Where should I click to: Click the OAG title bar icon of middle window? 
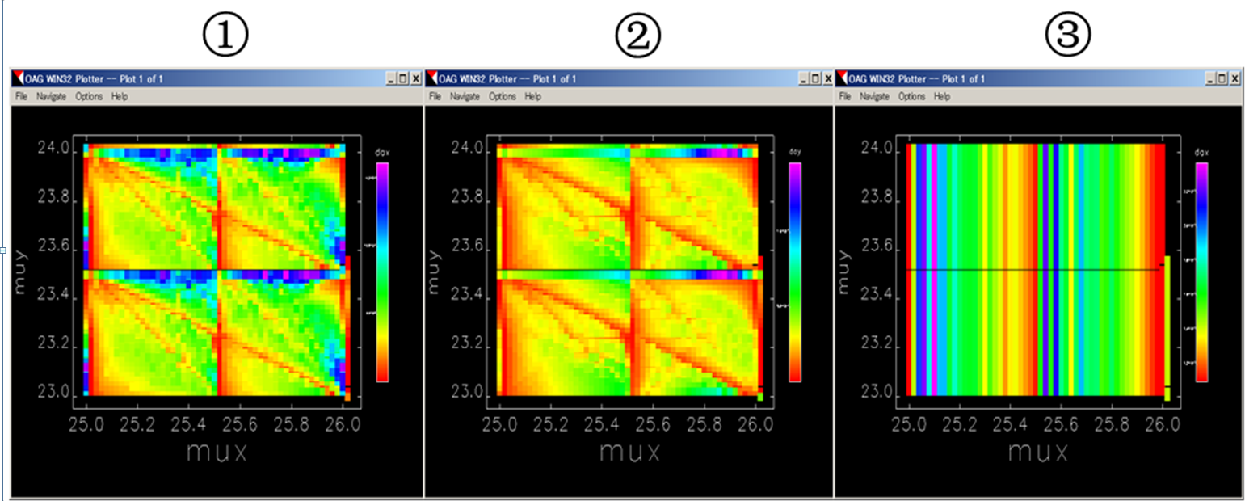click(431, 78)
